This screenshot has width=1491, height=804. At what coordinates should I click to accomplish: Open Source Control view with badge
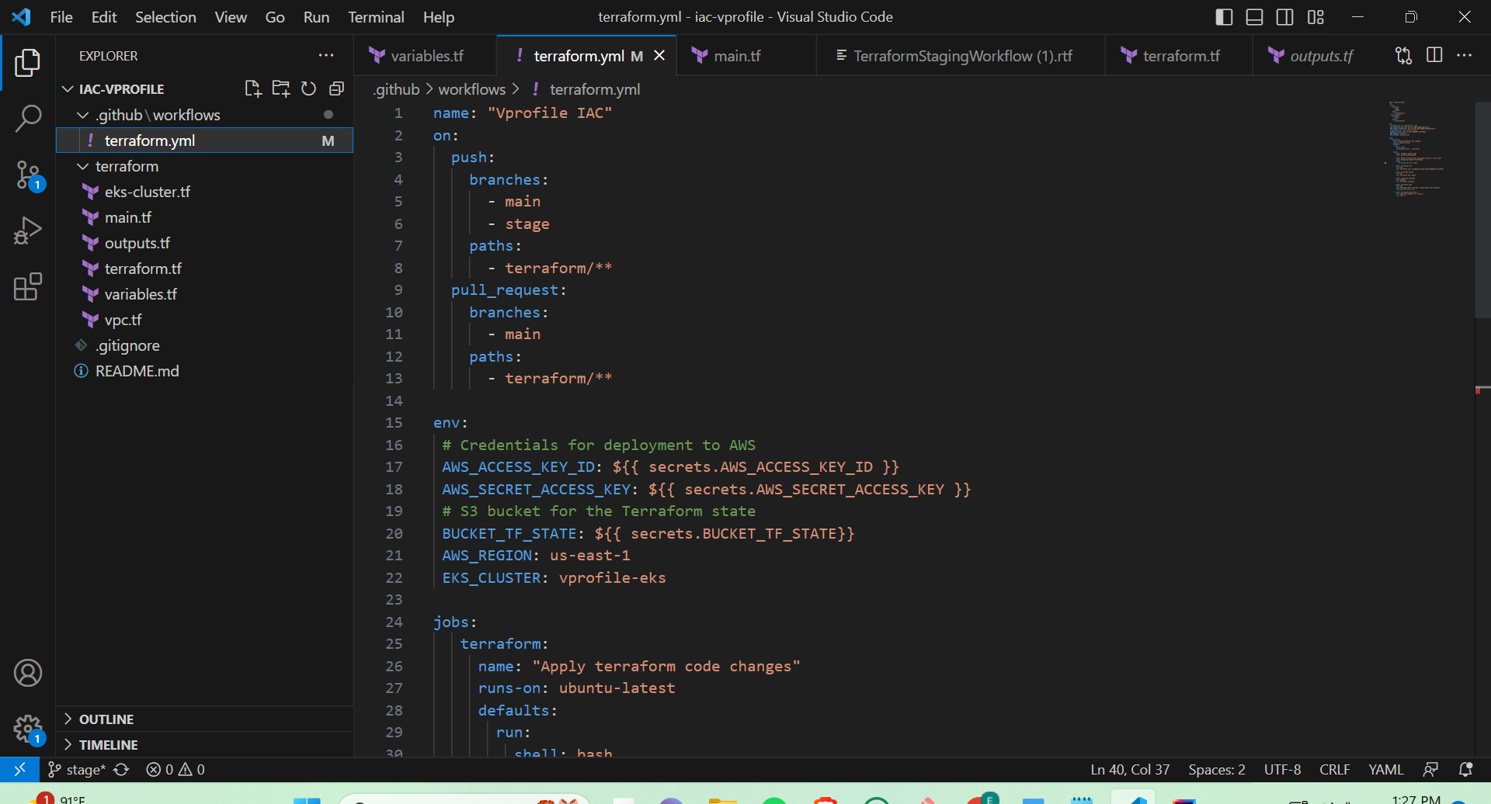tap(28, 175)
